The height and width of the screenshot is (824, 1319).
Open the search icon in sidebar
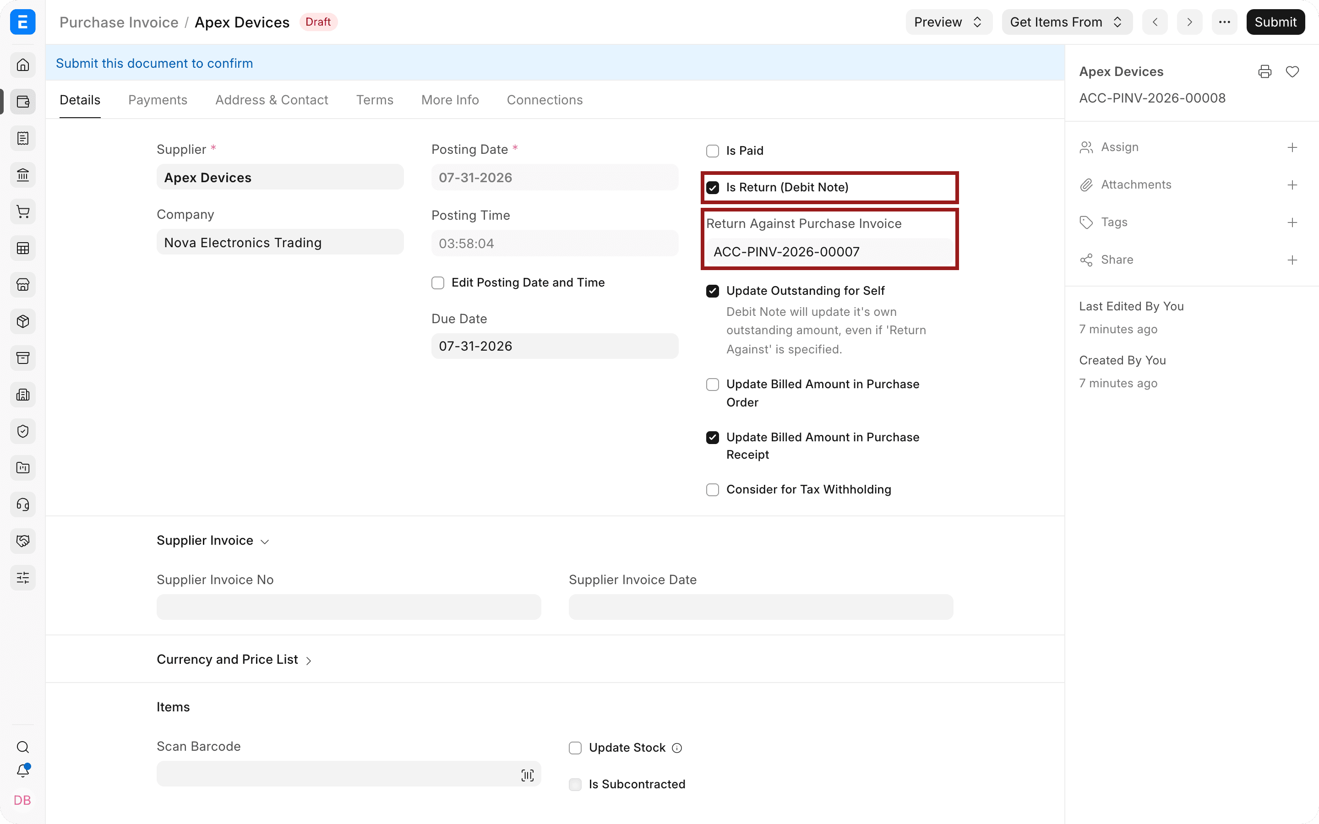pos(23,747)
